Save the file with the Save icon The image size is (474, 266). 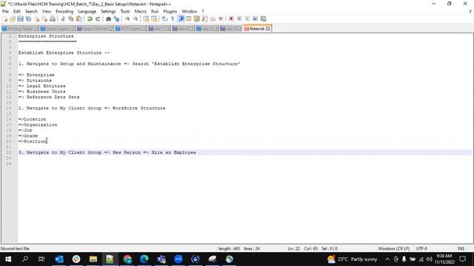click(x=20, y=18)
